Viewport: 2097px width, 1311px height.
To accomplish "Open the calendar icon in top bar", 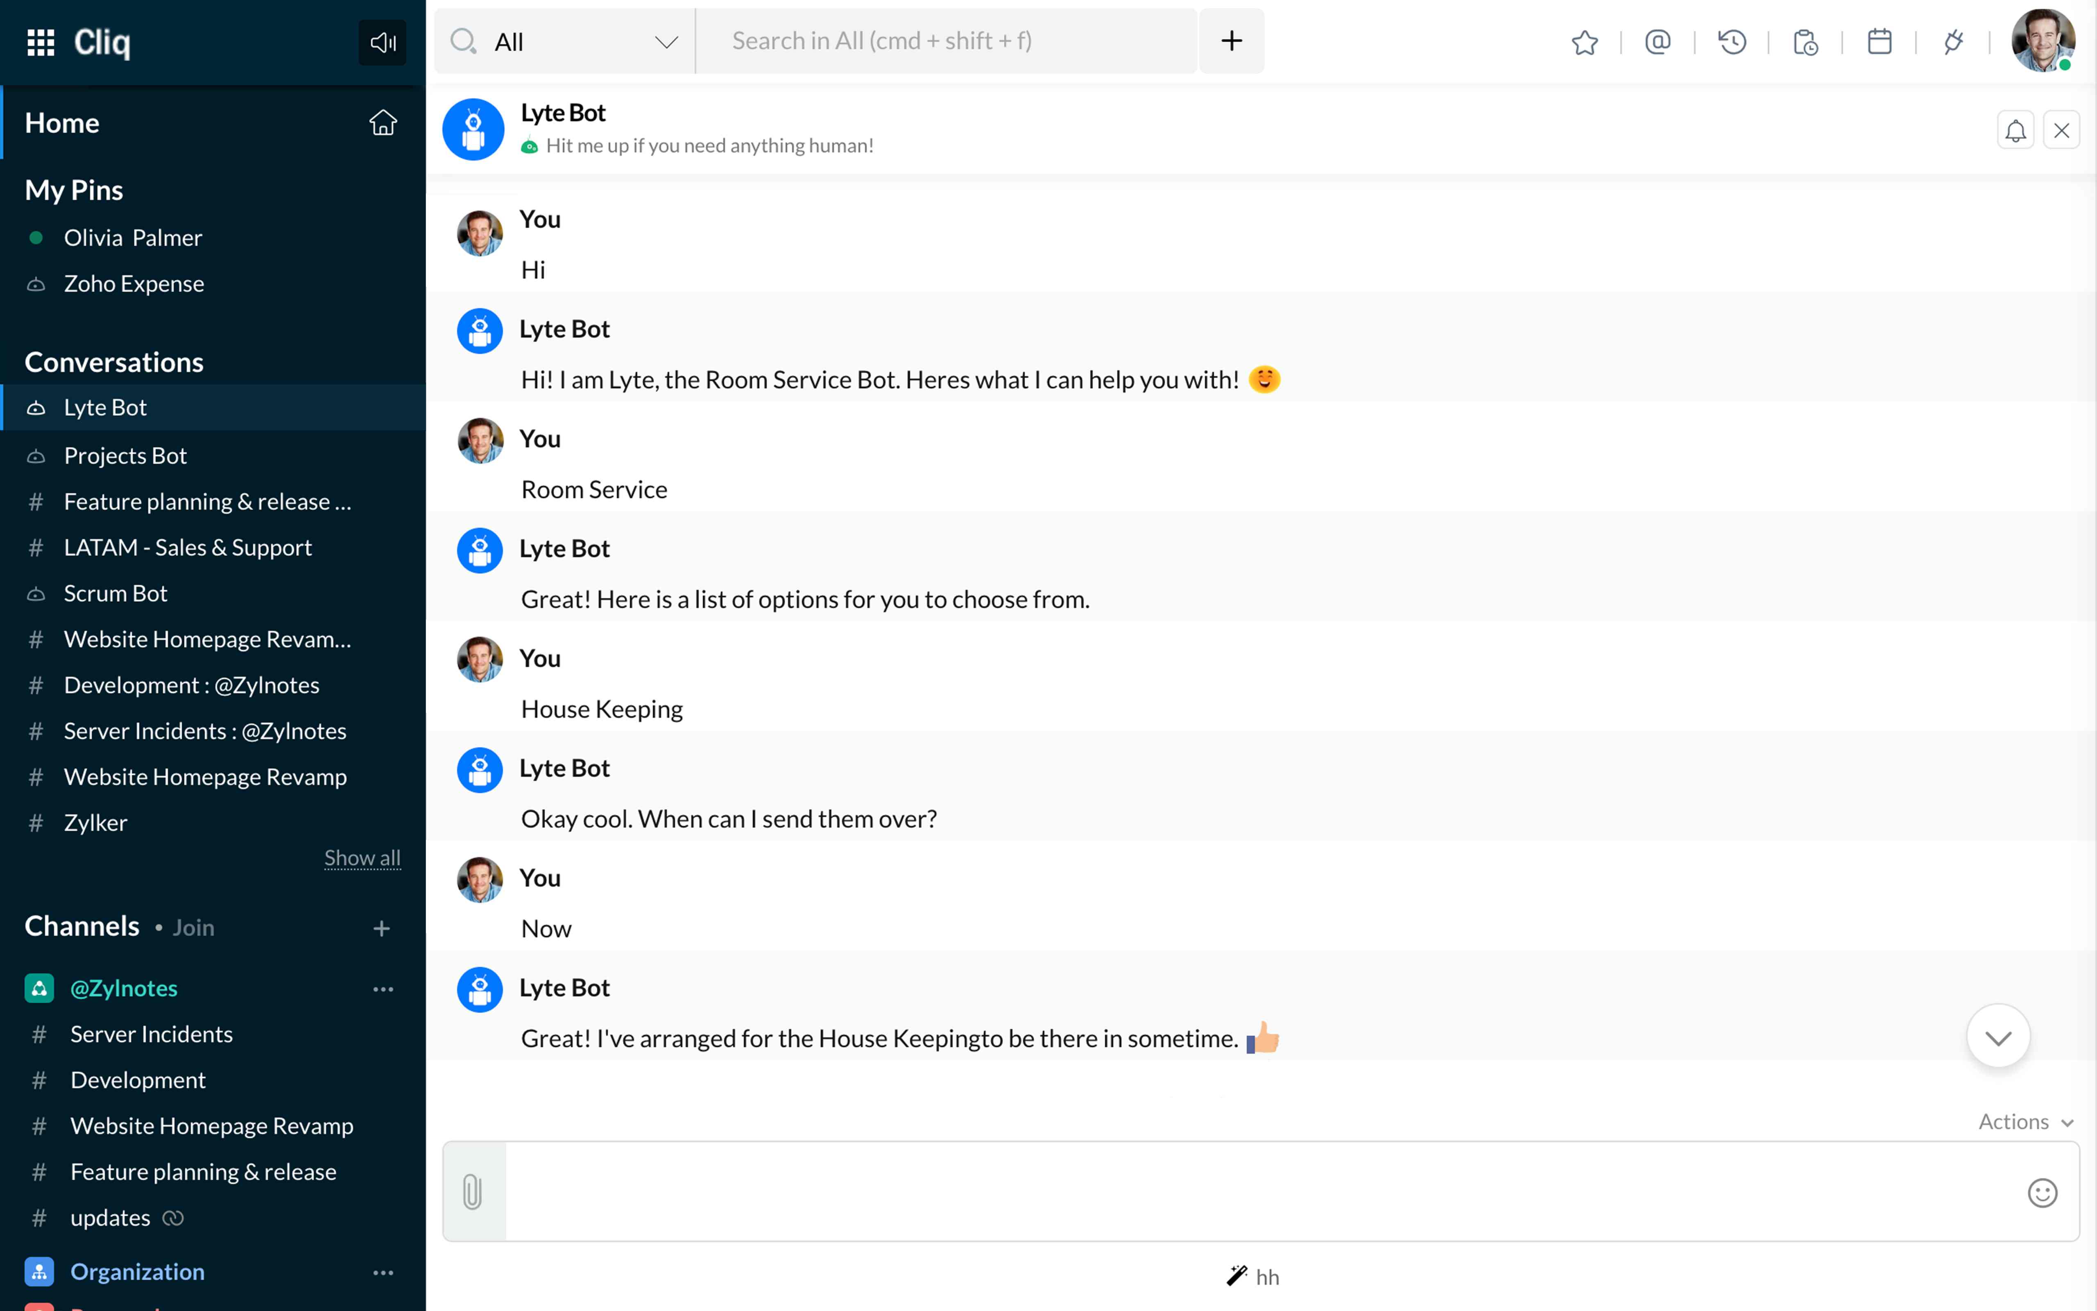I will click(1879, 42).
